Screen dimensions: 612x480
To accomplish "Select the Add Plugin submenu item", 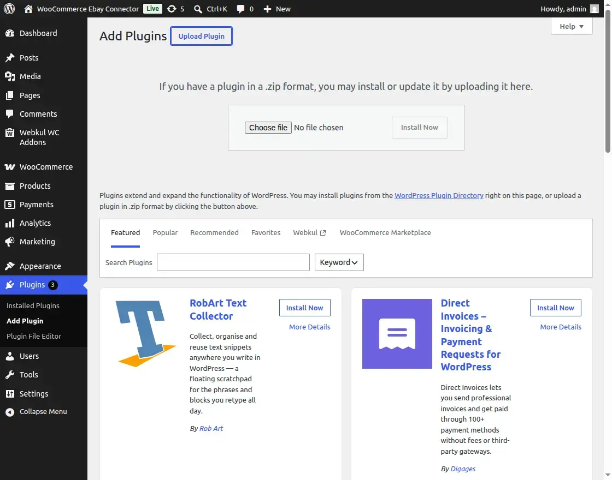I will pyautogui.click(x=25, y=321).
